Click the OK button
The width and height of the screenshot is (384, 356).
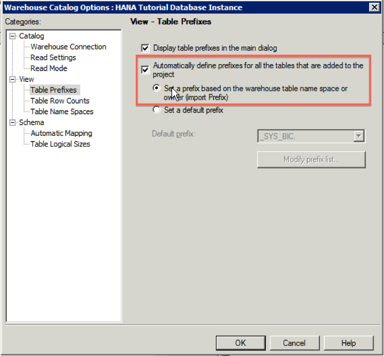tap(240, 343)
